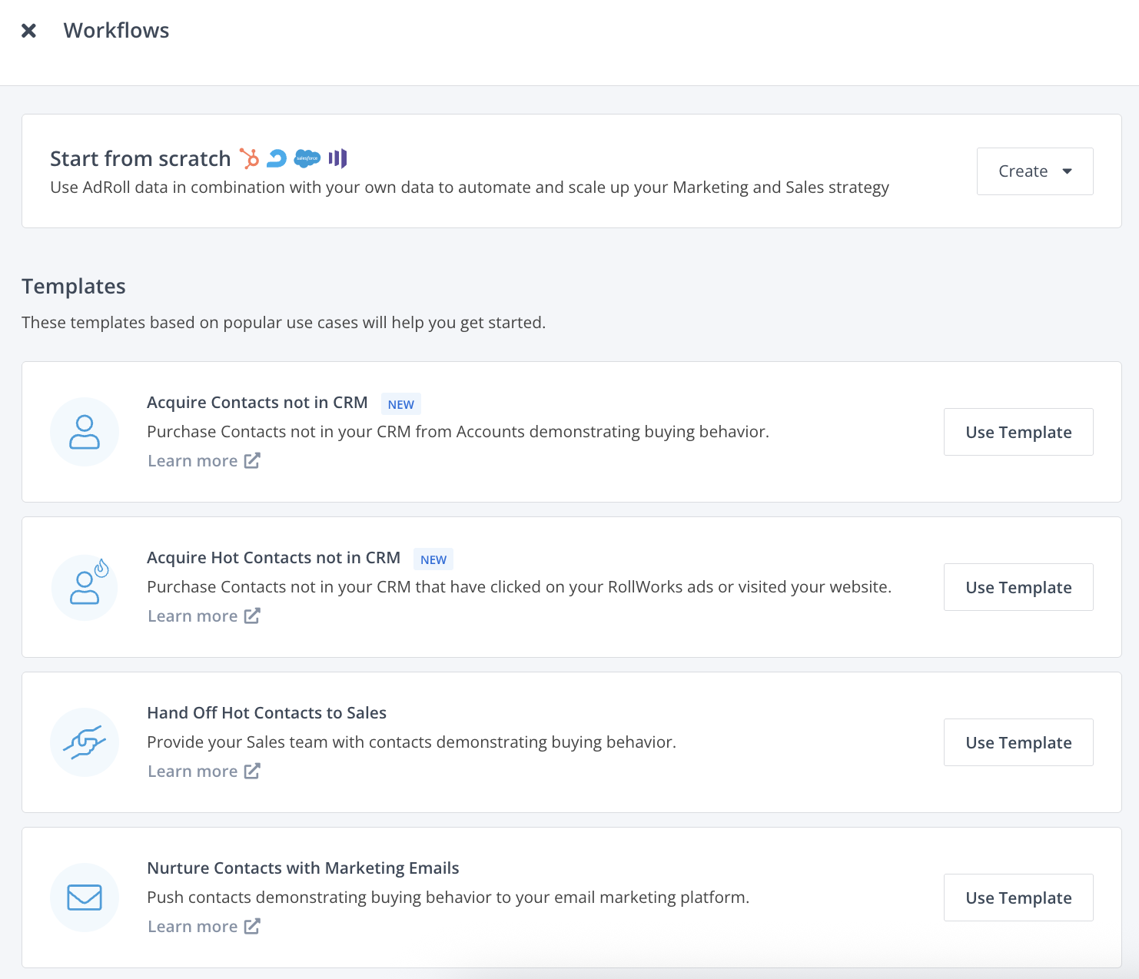Click the handshake icon for Hand Off
This screenshot has width=1139, height=979.
(85, 742)
